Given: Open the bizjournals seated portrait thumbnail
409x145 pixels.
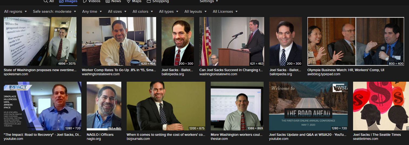Looking at the screenshot, I should pyautogui.click(x=166, y=106).
